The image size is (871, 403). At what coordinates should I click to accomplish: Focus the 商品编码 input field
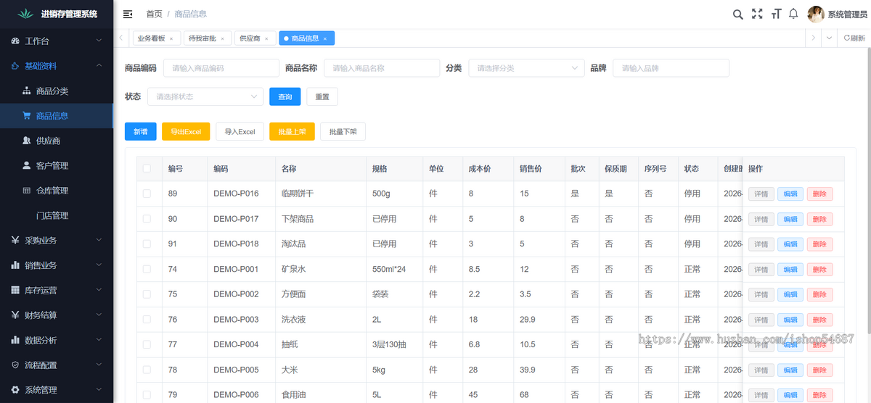click(x=221, y=67)
